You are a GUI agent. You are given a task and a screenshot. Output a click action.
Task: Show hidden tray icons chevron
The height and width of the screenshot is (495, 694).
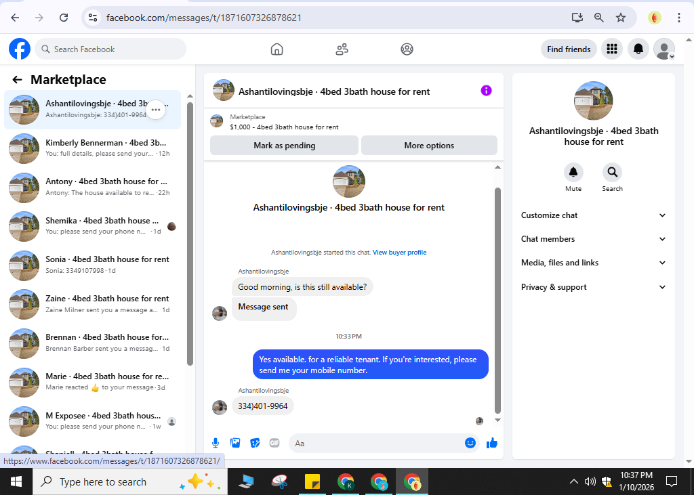pos(573,481)
